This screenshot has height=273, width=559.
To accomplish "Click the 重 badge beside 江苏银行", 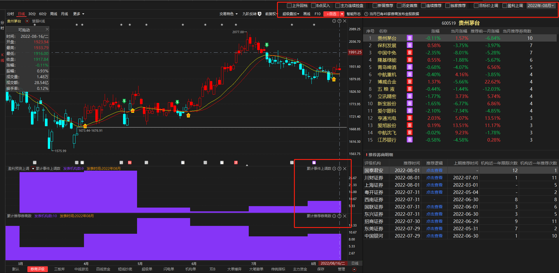I will tap(410, 140).
